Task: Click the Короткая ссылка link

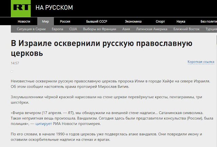Action: coord(201,62)
